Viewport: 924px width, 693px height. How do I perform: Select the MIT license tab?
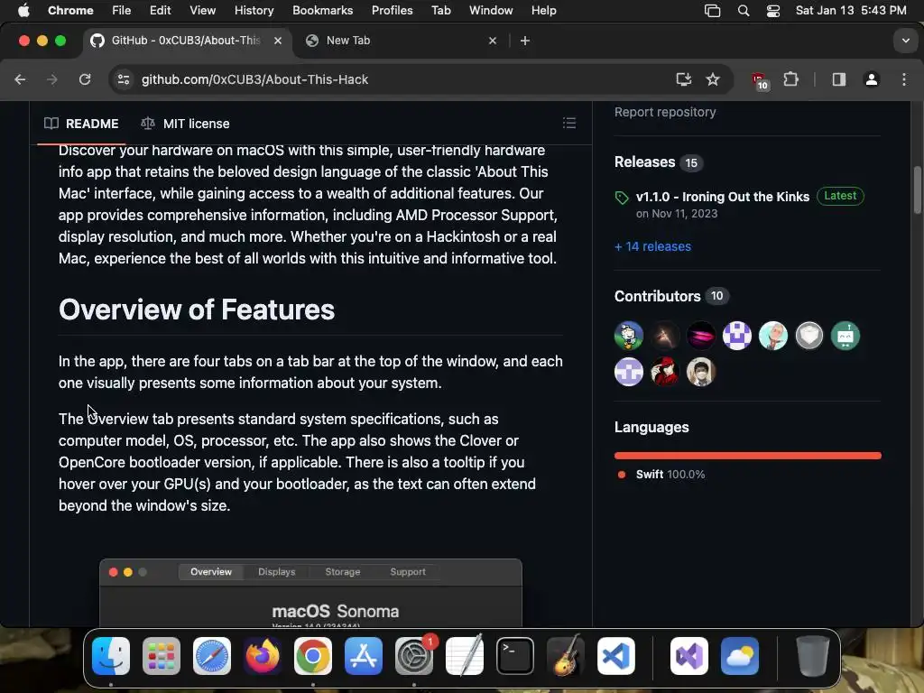click(185, 124)
